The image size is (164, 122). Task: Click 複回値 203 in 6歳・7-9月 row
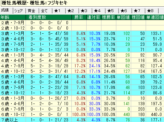[x=141, y=109]
